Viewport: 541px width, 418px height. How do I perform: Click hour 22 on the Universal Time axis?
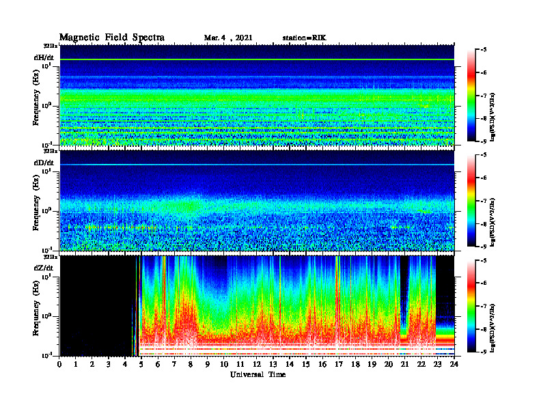point(421,364)
